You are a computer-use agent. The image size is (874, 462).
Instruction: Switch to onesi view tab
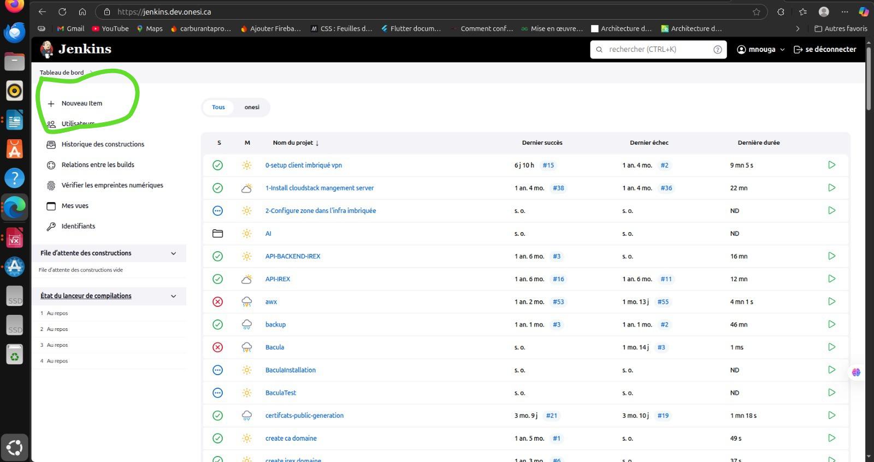[x=252, y=107]
